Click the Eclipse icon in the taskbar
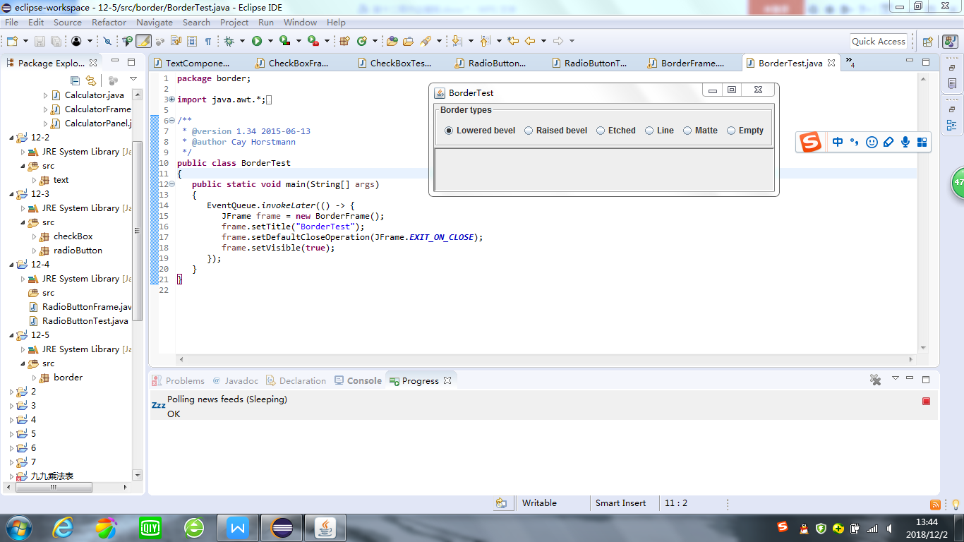 282,527
